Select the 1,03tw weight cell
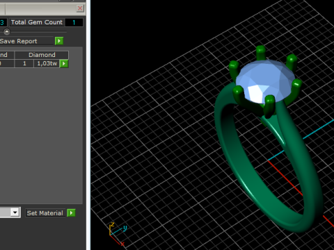 [47, 63]
